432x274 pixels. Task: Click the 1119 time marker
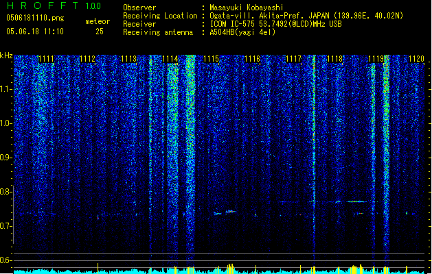(x=376, y=59)
